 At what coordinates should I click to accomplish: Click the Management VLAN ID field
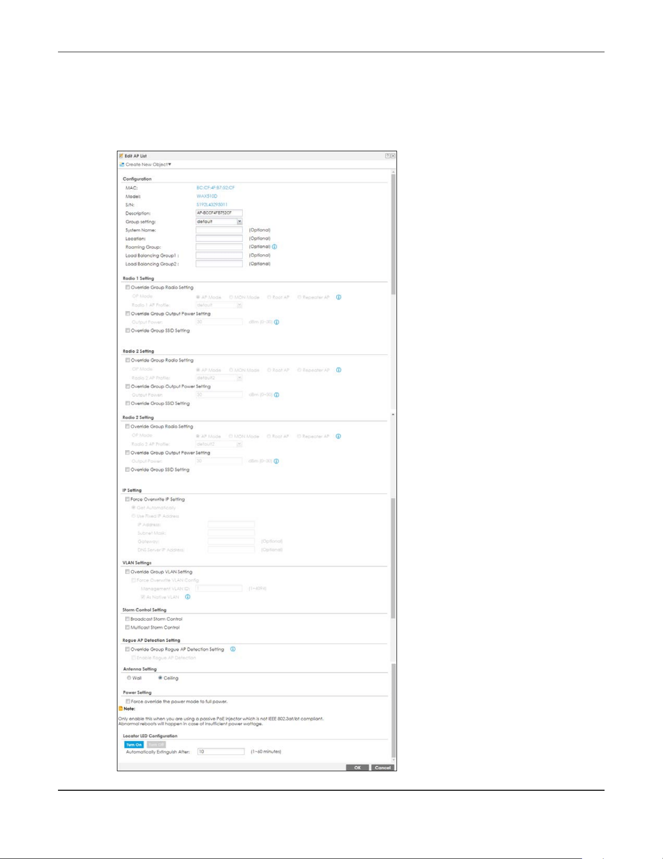219,589
